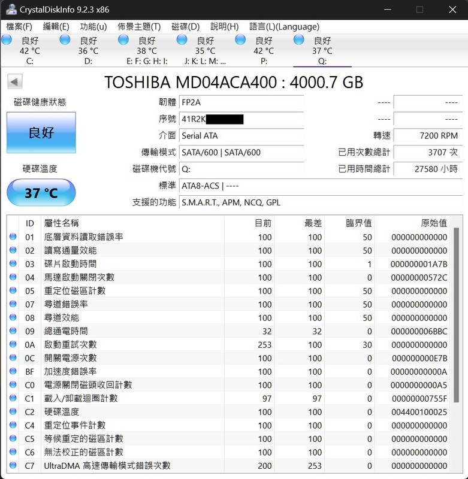Click the SMART attribute list vertical scrollbar
Image resolution: width=468 pixels, height=479 pixels.
tap(456, 315)
